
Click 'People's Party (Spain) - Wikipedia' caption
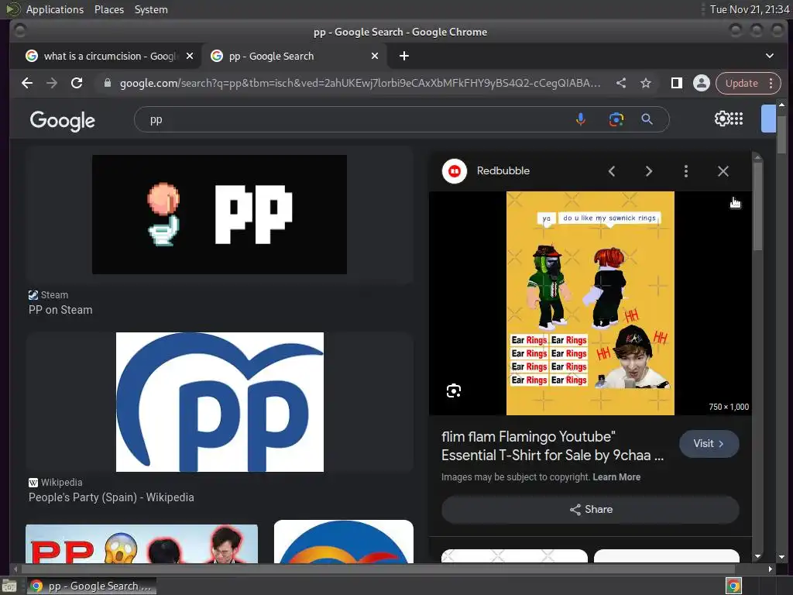pos(112,497)
